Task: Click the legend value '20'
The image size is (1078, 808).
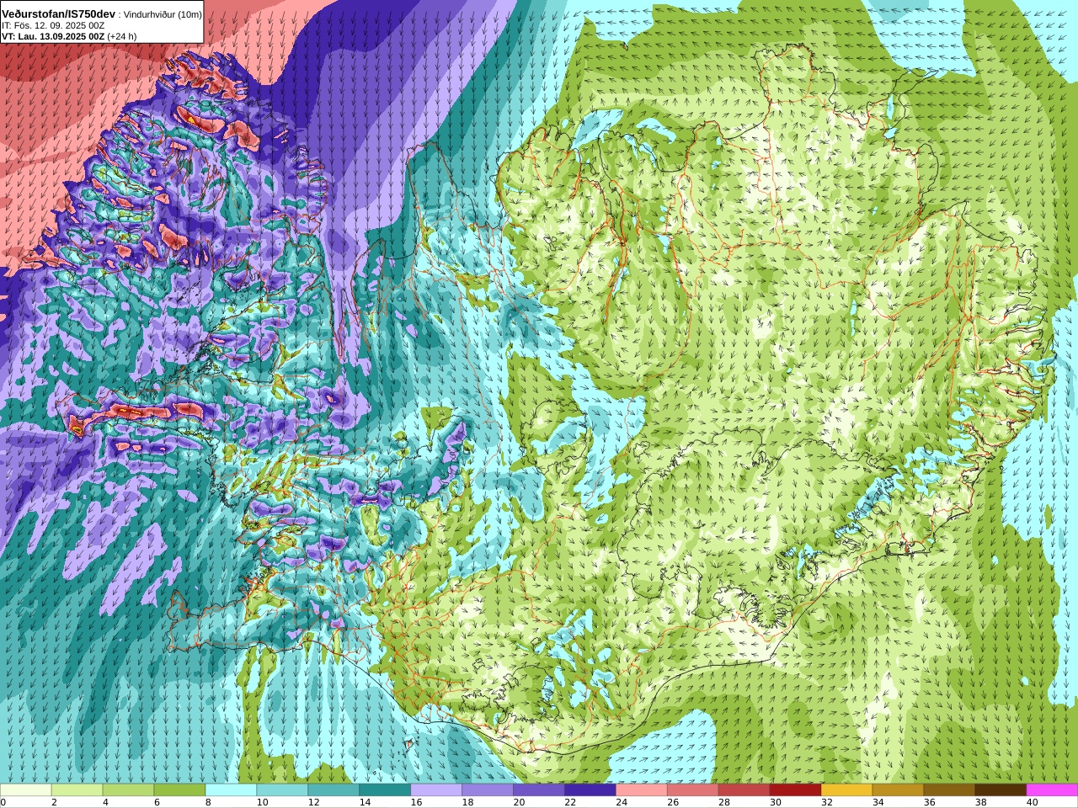Action: click(x=519, y=803)
